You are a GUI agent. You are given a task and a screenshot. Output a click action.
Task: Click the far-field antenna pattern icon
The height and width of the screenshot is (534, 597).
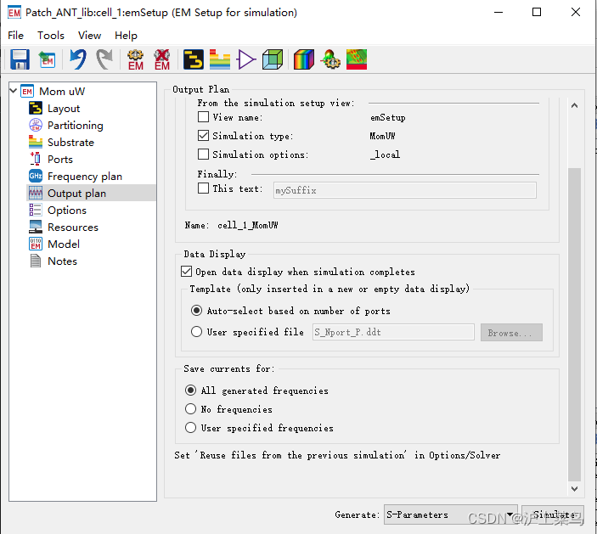click(x=330, y=59)
